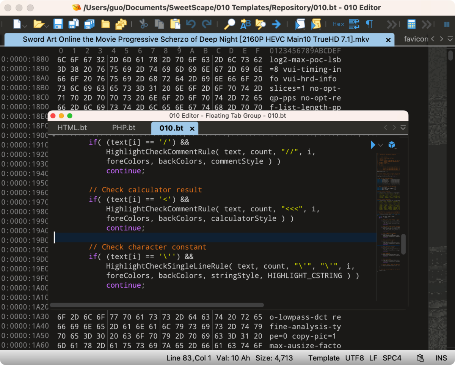Toggle INS insert mode in status bar
Viewport: 455px width, 365px height.
coord(441,358)
